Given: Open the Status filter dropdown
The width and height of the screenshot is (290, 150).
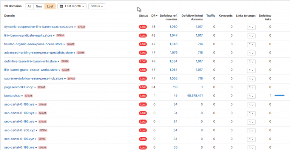Looking at the screenshot, I should [97, 6].
